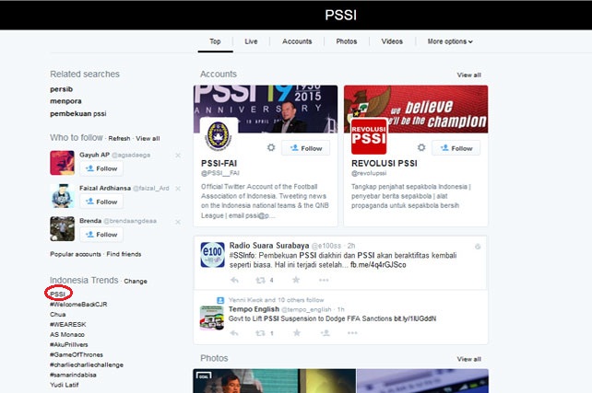Image resolution: width=592 pixels, height=393 pixels.
Task: Change the Indonesia Trends location
Action: click(136, 281)
